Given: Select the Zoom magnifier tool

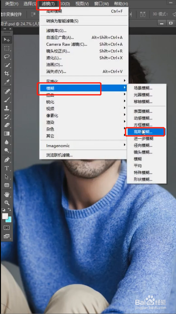Looking at the screenshot, I should click(7, 202).
